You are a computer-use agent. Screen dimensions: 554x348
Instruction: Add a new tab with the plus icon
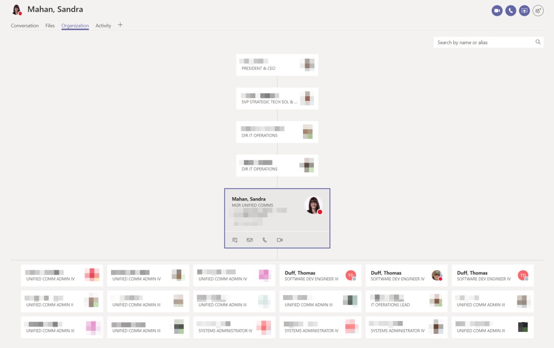click(x=120, y=24)
